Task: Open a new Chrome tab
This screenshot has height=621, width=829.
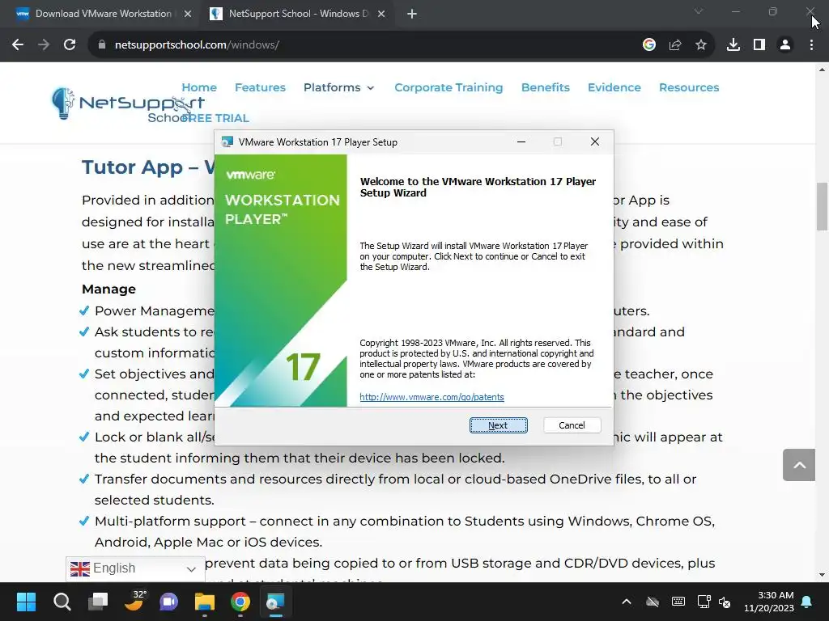Action: pyautogui.click(x=412, y=15)
